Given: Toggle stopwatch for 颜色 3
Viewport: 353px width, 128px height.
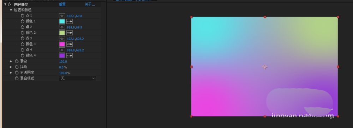Looking at the screenshot, I should pyautogui.click(x=22, y=44).
